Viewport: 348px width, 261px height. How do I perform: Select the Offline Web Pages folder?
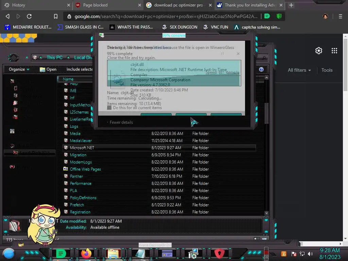(85, 169)
